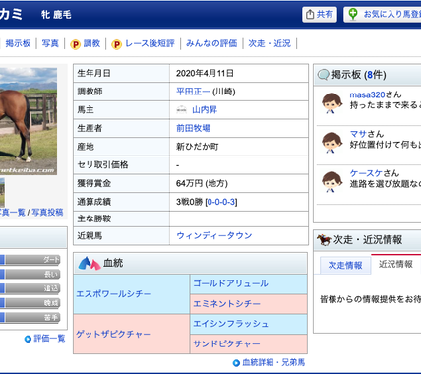Click masa320's avatar icon
Screen dimensions: 421x374
coord(331,102)
